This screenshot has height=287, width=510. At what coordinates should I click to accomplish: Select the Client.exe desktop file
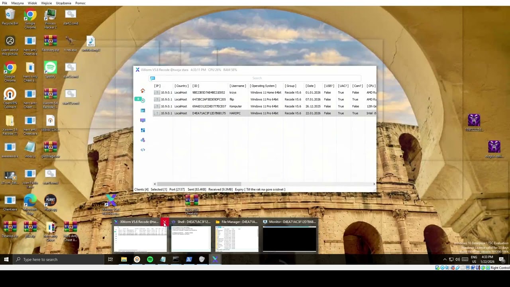pyautogui.click(x=10, y=203)
